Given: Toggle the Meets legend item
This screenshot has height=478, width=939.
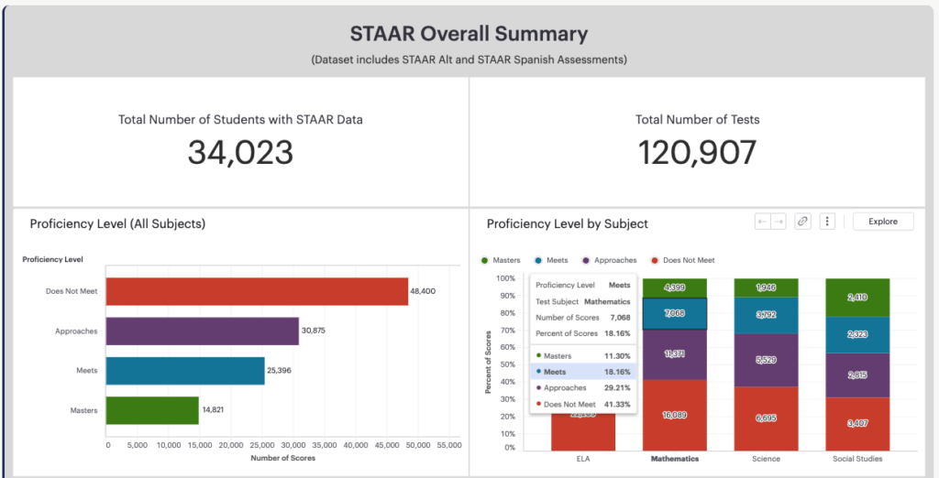Looking at the screenshot, I should [x=551, y=260].
